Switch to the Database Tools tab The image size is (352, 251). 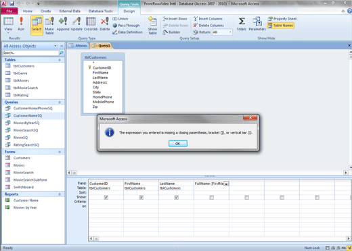point(101,11)
